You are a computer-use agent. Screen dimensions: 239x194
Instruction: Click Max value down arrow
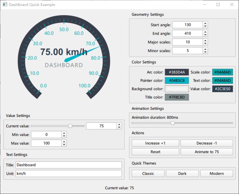point(64,145)
